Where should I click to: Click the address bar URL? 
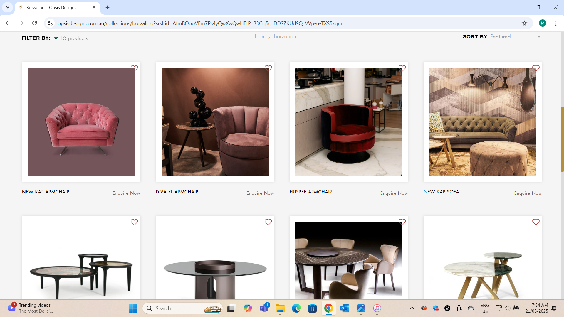point(200,23)
